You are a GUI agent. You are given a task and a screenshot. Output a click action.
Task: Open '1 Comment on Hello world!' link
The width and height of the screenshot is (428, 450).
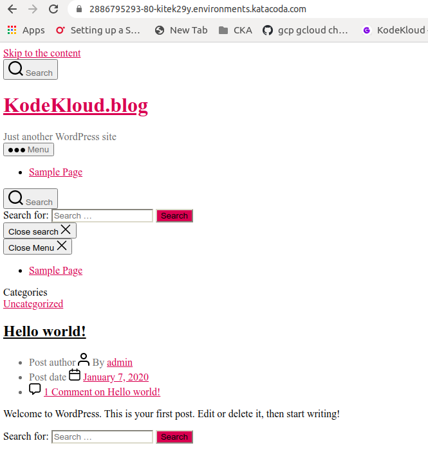pos(102,392)
